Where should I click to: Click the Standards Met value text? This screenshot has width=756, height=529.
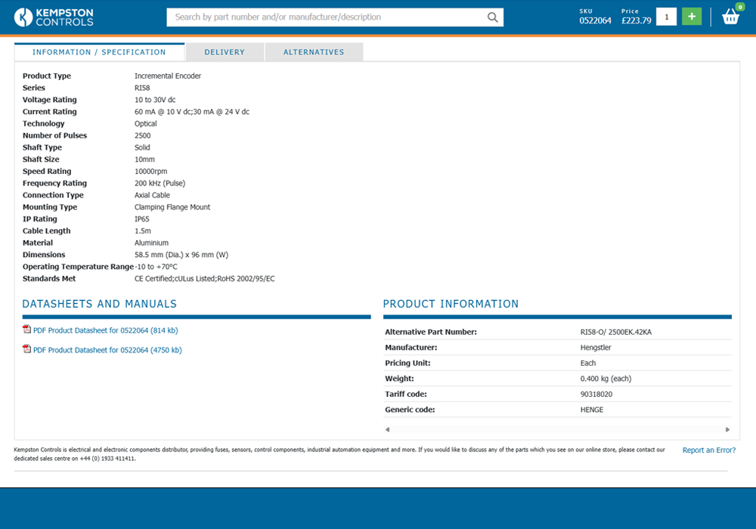pyautogui.click(x=204, y=279)
